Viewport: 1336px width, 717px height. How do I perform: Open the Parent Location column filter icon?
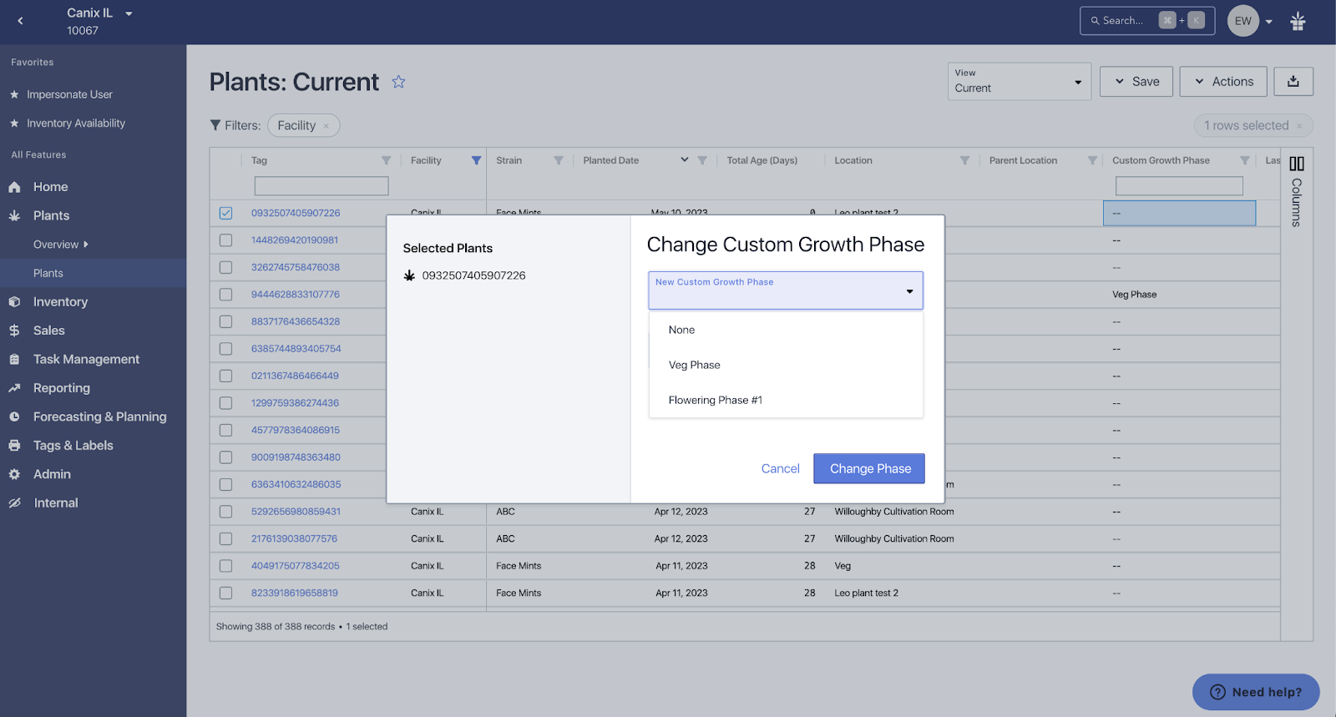coord(1092,160)
